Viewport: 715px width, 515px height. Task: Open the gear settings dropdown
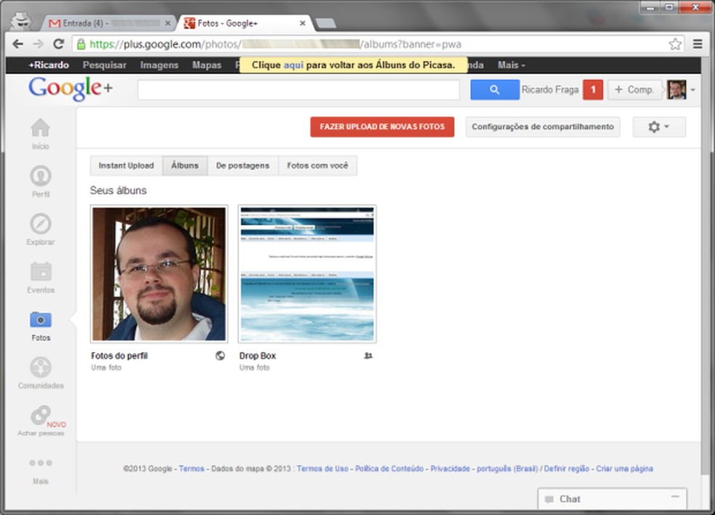pyautogui.click(x=659, y=127)
